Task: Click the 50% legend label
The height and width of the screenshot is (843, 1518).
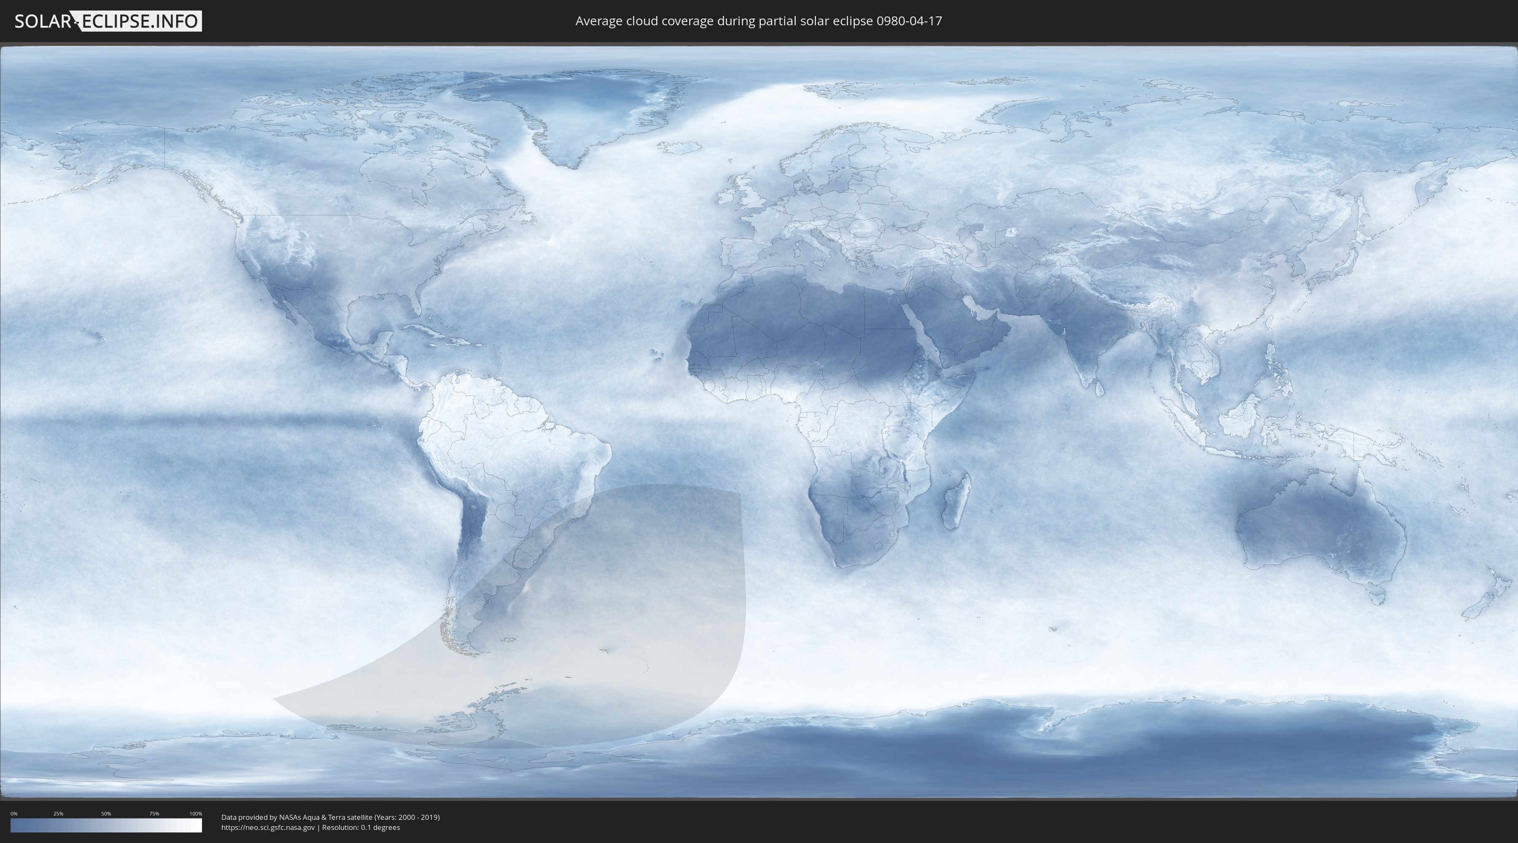Action: [x=106, y=813]
